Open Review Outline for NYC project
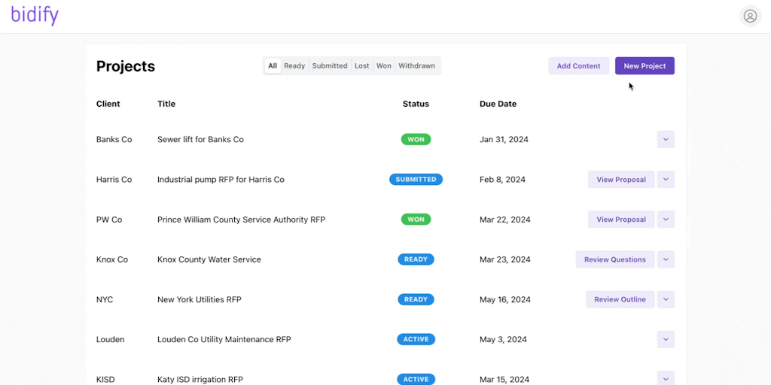The image size is (771, 385). (620, 299)
